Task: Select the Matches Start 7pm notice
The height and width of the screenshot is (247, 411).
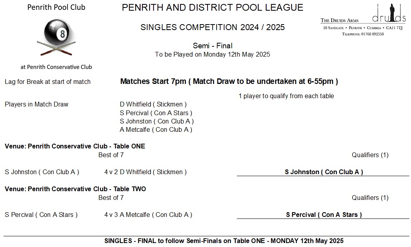Action: 229,82
